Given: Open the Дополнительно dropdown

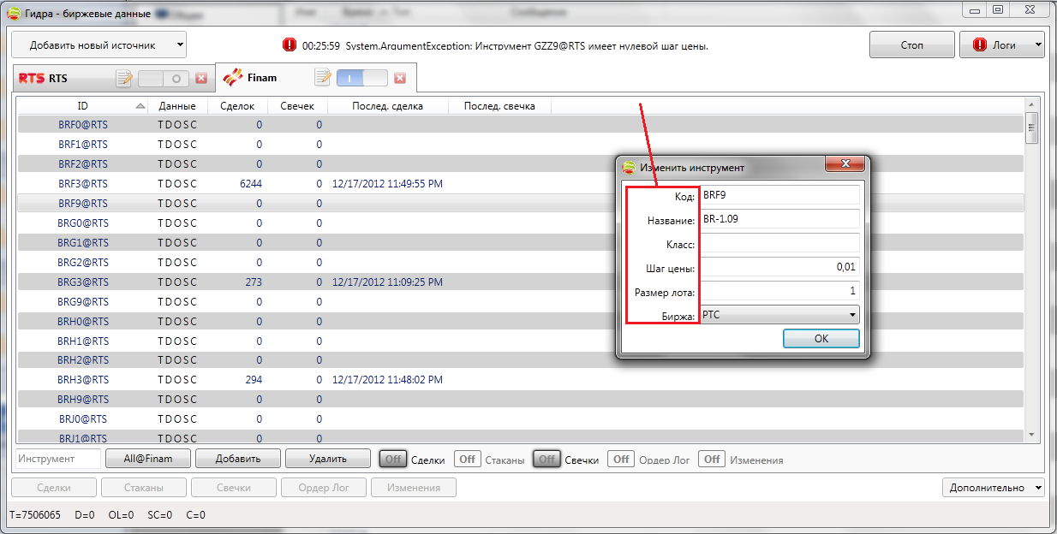Looking at the screenshot, I should point(993,488).
